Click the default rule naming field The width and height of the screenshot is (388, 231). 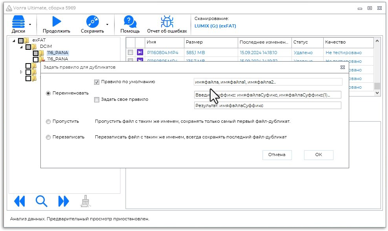[x=268, y=82]
